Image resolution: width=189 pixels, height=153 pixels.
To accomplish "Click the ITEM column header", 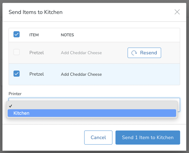I will pyautogui.click(x=34, y=35).
